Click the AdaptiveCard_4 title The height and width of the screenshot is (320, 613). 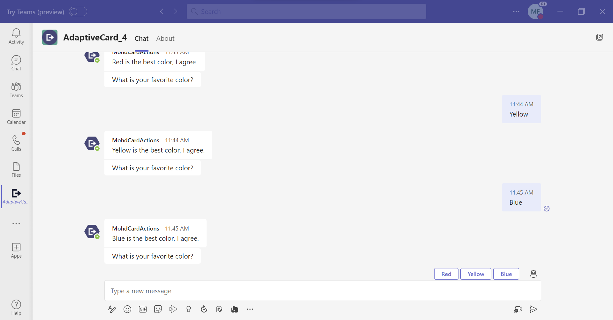click(x=95, y=38)
